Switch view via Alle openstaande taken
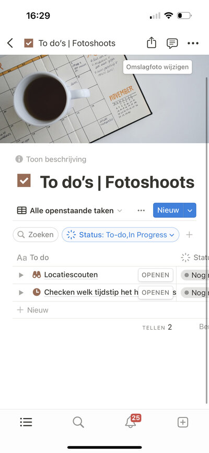Screen dimensions: 209x453 69,211
